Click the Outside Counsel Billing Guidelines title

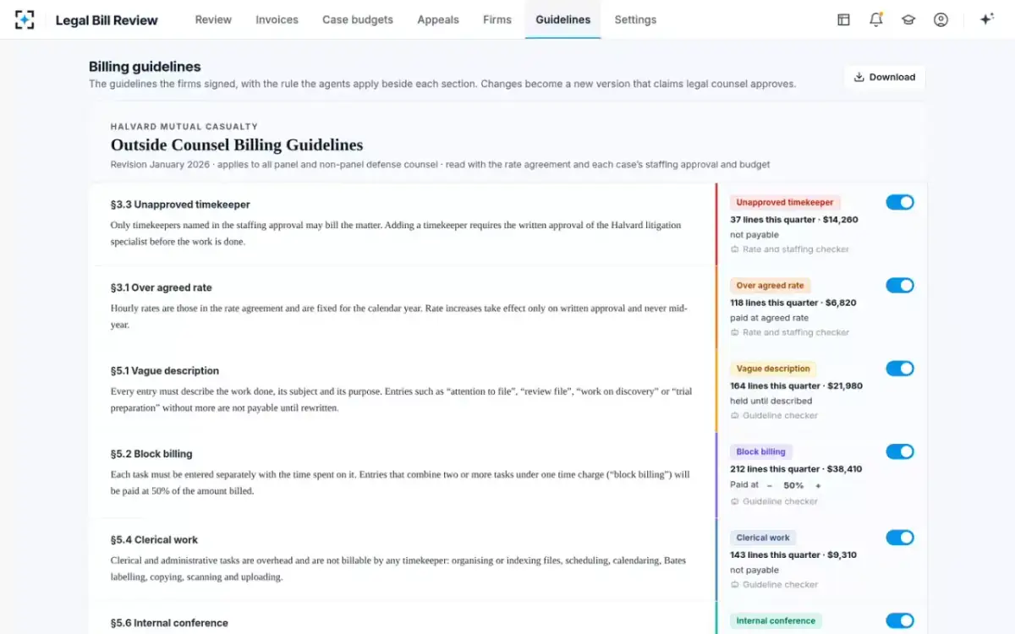[x=237, y=145]
